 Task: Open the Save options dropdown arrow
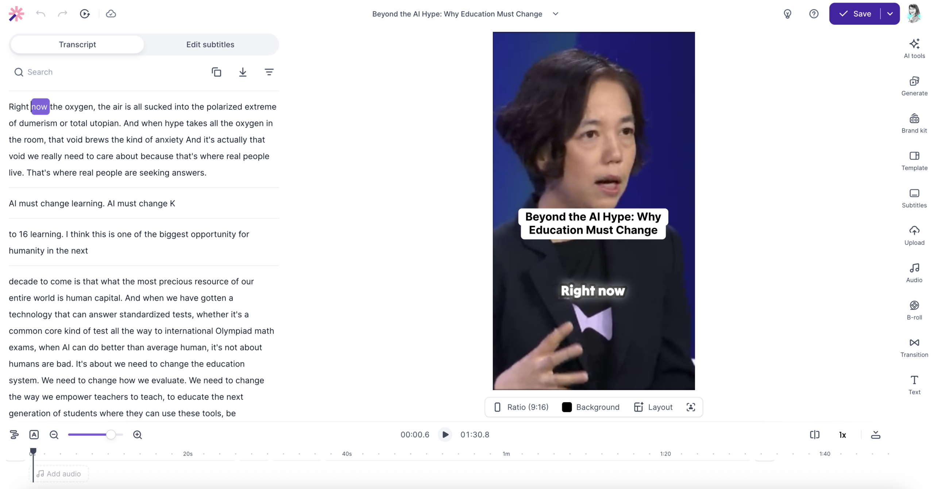(890, 14)
